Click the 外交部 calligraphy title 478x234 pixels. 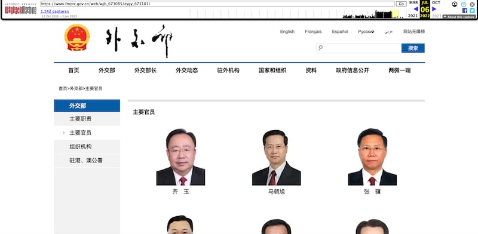coord(139,41)
